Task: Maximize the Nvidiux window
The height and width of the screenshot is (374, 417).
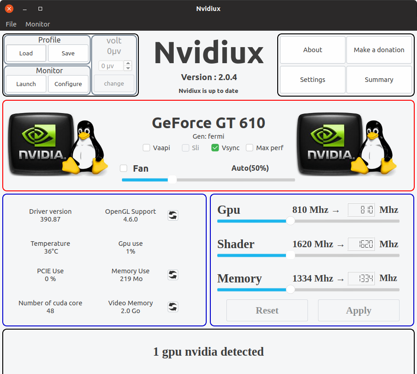Action: click(40, 9)
